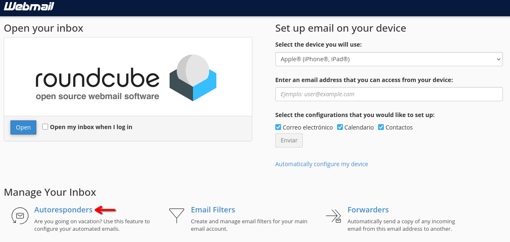Click the Forwarders description text
Image resolution: width=510 pixels, height=242 pixels.
coord(401,225)
